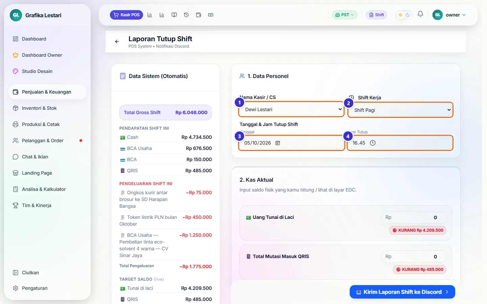487x304 pixels.
Task: Click the trophy icon for Tim & Kinerja
Action: (x=16, y=205)
